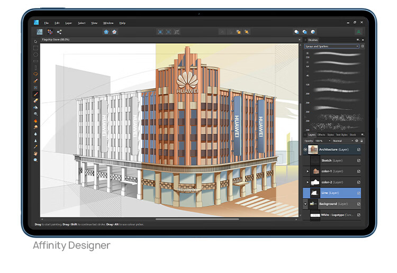Viewport: 397px width, 273px height.
Task: Open the Opacity 100% dropdown
Action: click(x=322, y=141)
